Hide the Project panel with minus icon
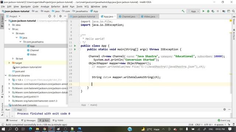This screenshot has height=132, width=236. pos(65,16)
